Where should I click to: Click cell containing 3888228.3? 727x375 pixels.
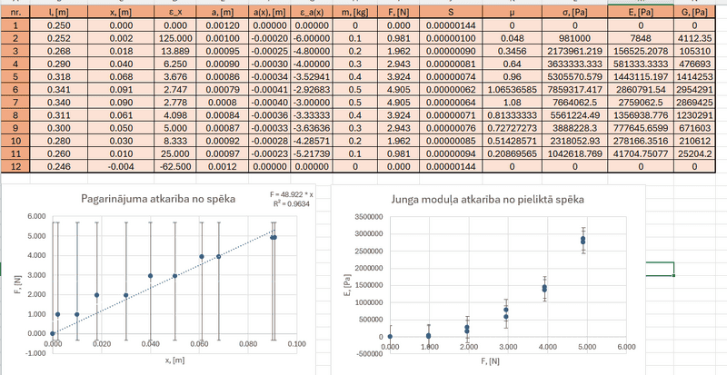(575, 128)
